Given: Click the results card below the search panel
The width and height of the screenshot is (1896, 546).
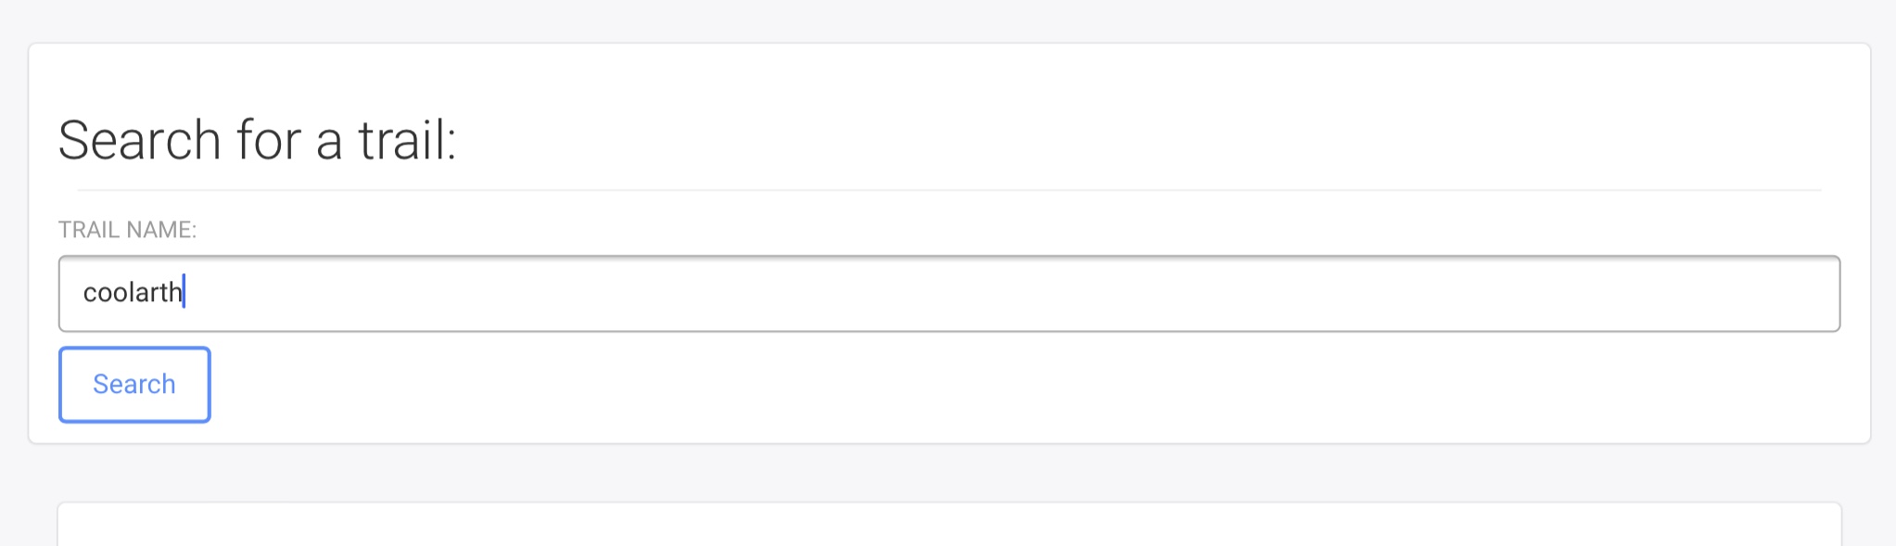Looking at the screenshot, I should 948,526.
